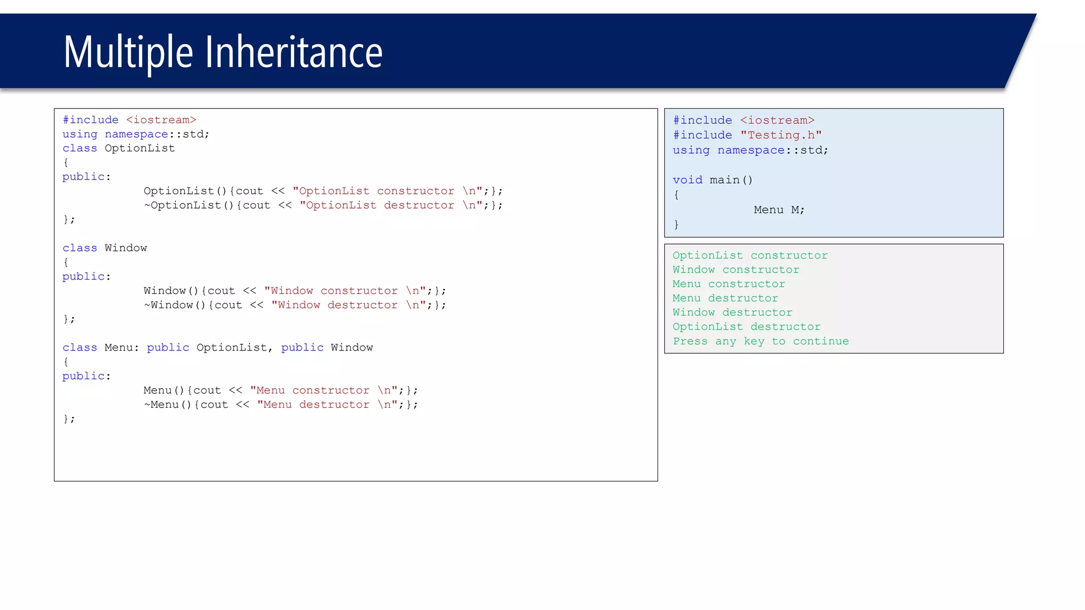Click the void main() line
Viewport: 1085px width, 610px height.
click(713, 180)
